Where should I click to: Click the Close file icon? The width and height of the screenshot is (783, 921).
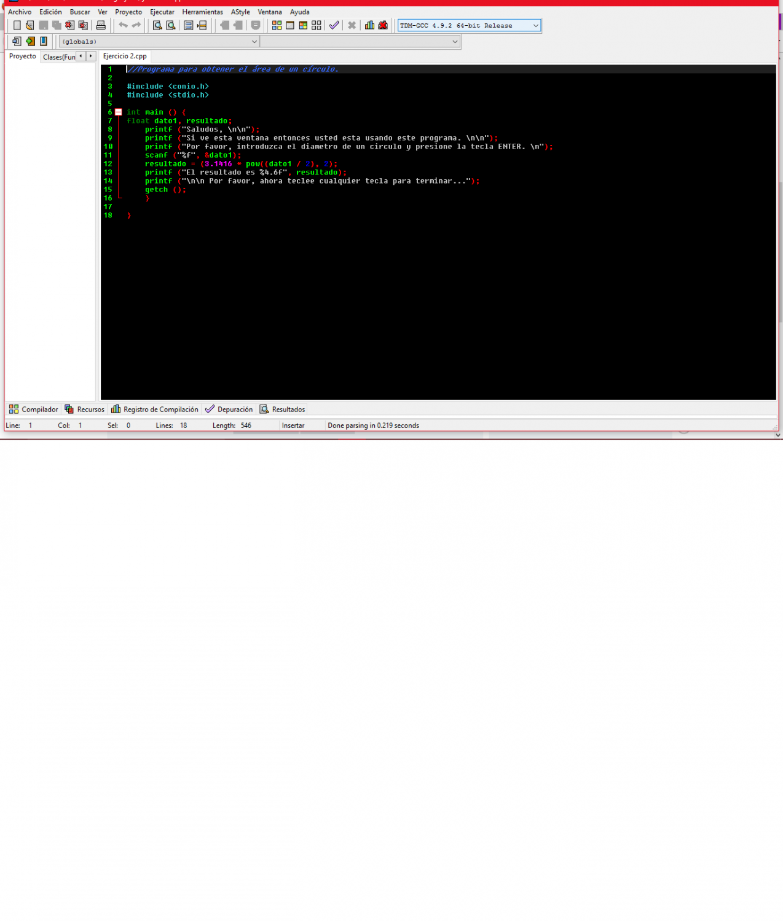coord(70,25)
